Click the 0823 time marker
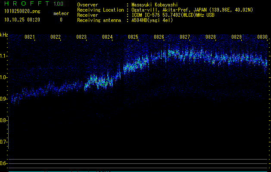 (x=81, y=37)
